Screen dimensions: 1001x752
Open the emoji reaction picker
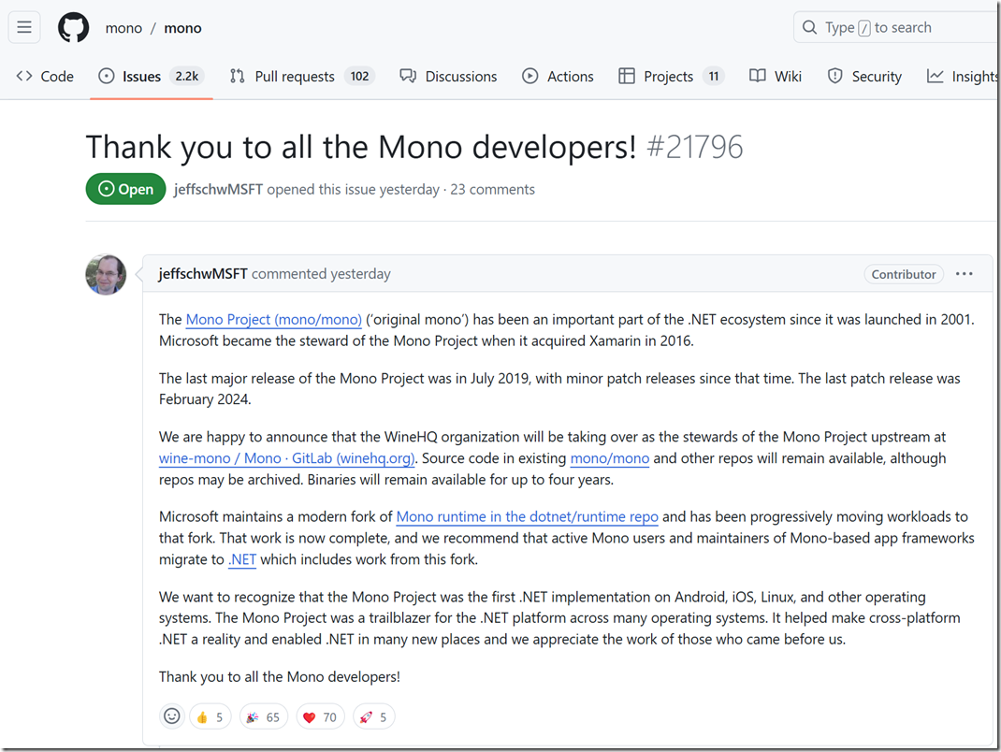(171, 716)
